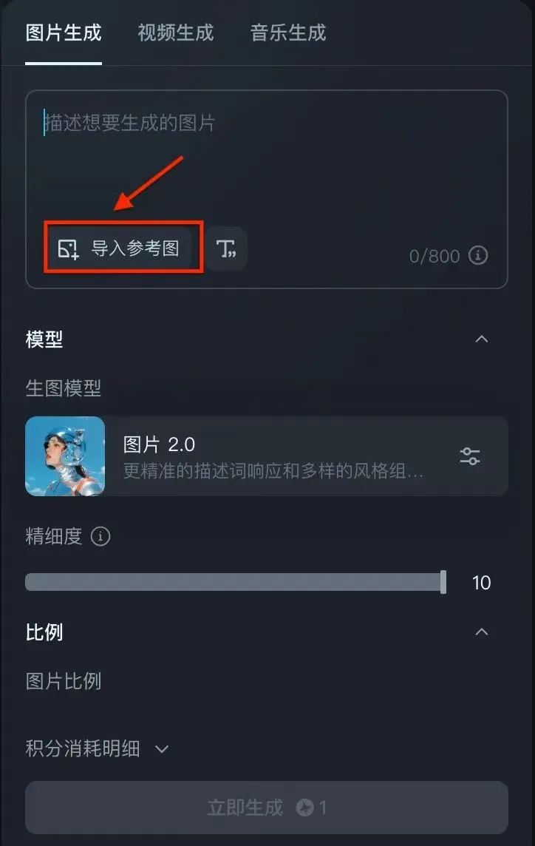Click the text style T icon button
Viewport: 535px width, 846px height.
226,248
